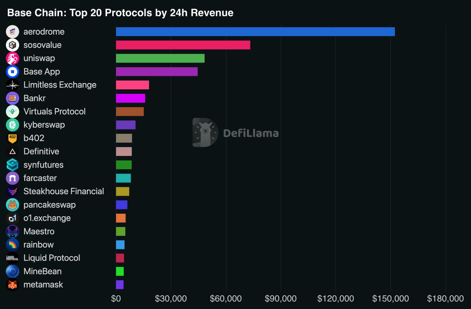Click the 'aerodrome' label text
Image resolution: width=471 pixels, height=309 pixels.
click(44, 32)
